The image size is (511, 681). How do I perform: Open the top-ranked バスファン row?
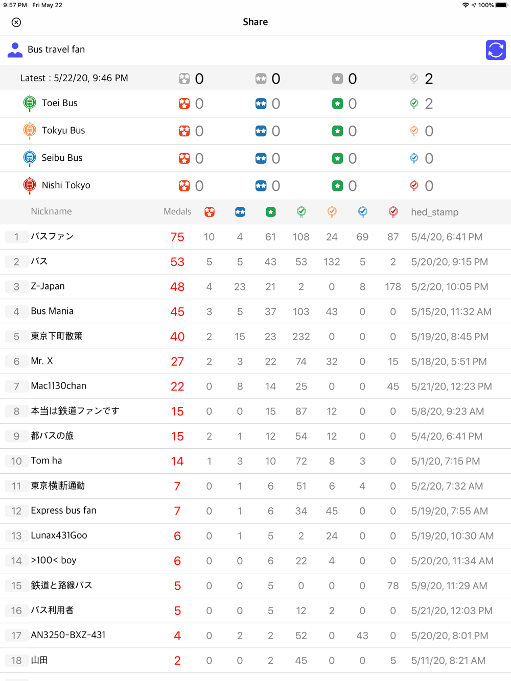(x=255, y=237)
